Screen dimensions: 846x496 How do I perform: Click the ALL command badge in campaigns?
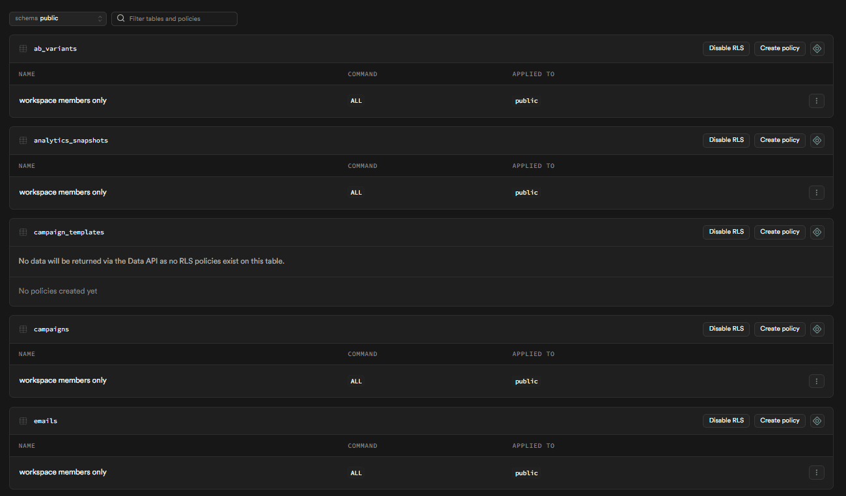[356, 381]
